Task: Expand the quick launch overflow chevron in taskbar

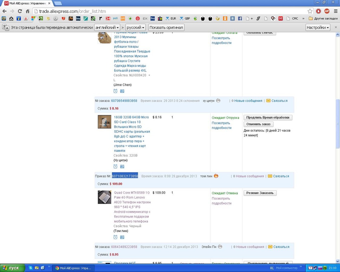Action: coord(49,267)
